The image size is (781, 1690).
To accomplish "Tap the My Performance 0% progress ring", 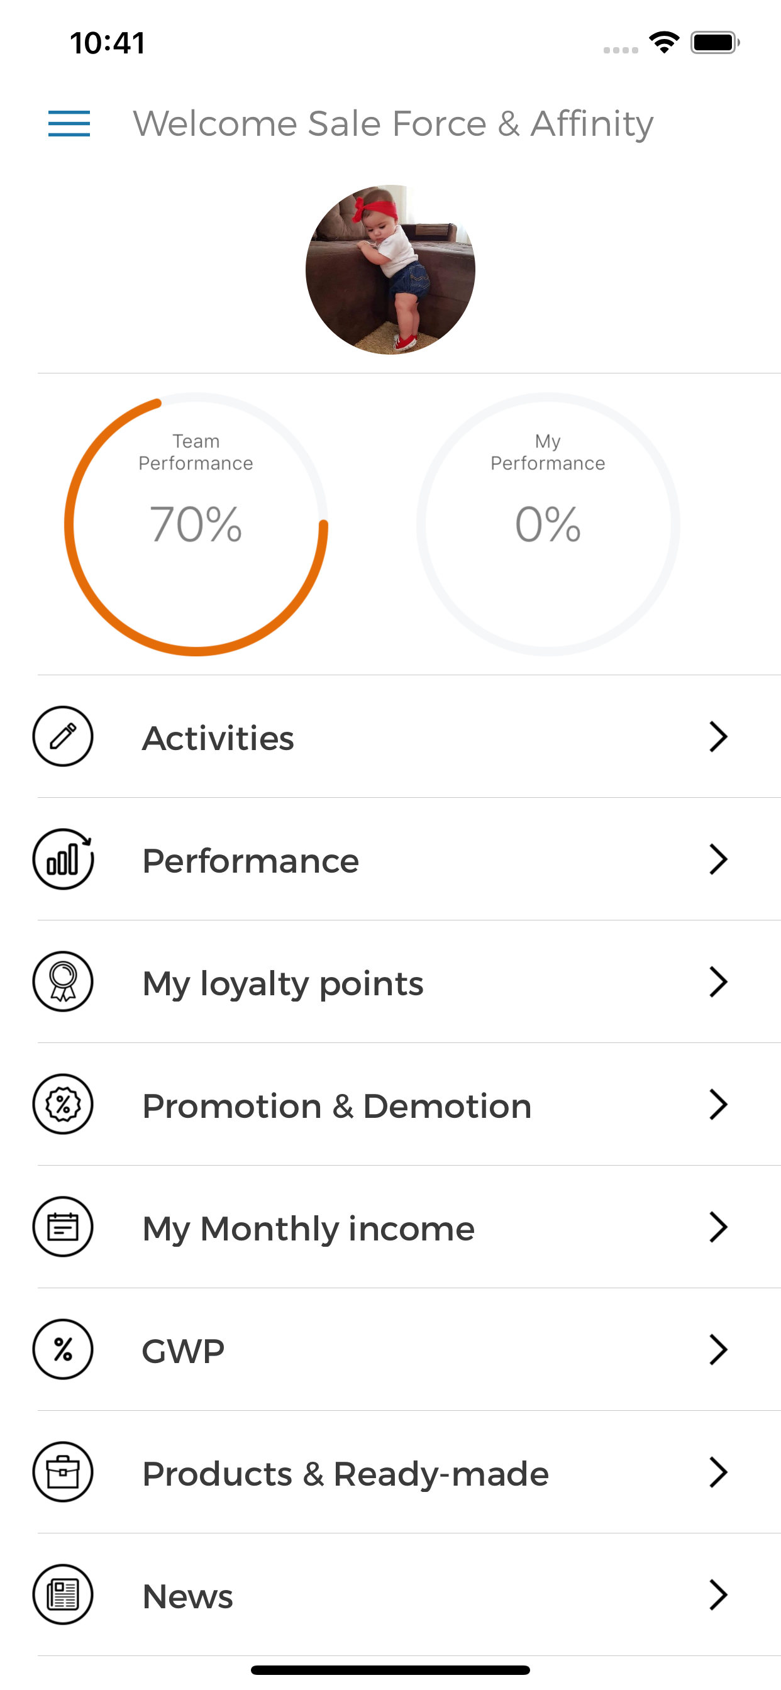I will (x=548, y=524).
